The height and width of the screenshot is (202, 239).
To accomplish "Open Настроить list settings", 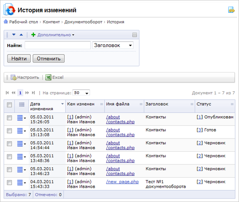I will [25, 77].
